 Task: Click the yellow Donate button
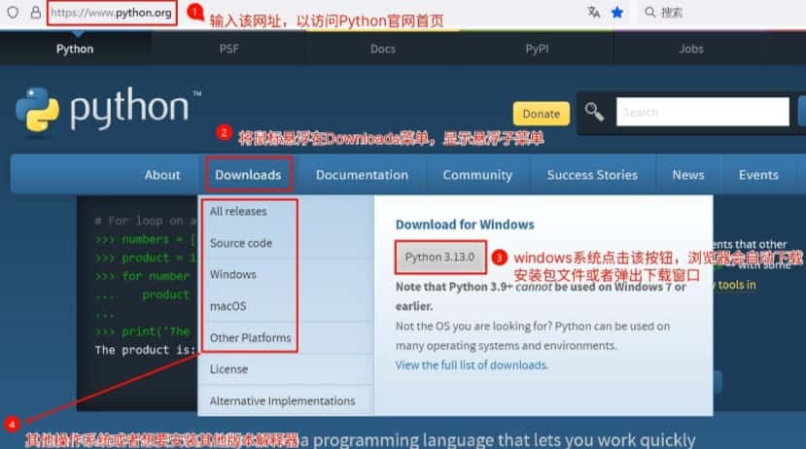click(x=542, y=114)
